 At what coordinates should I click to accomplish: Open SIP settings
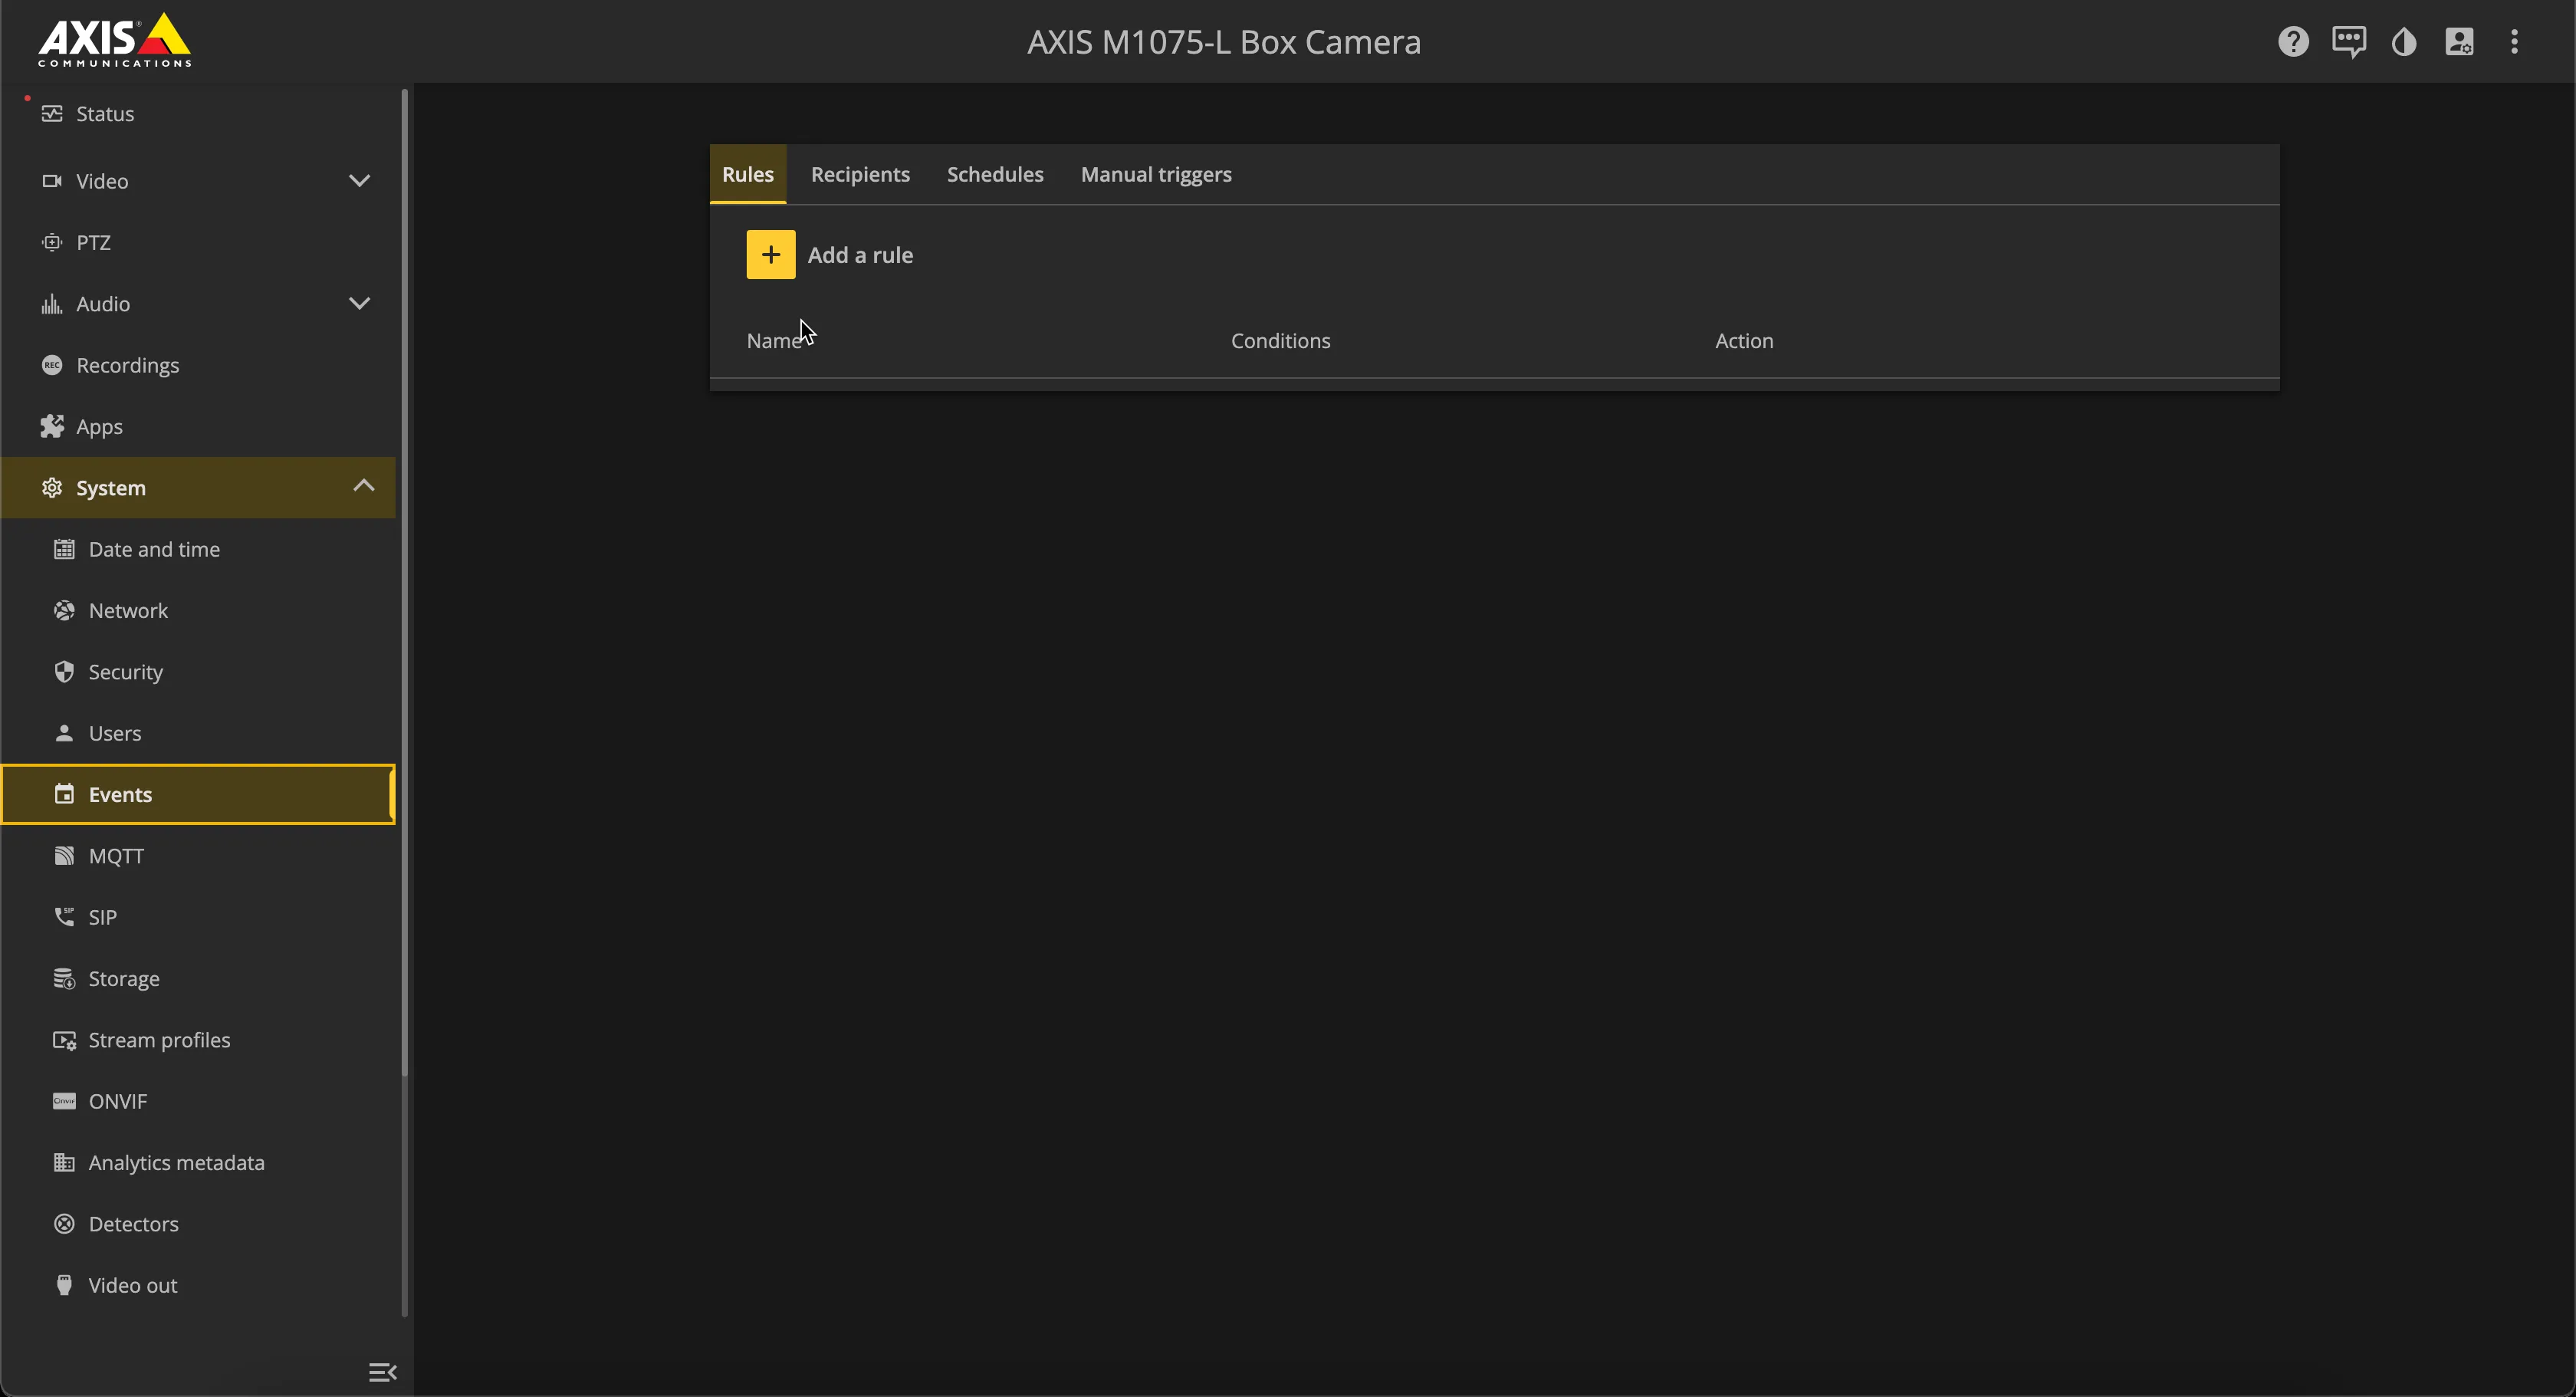198,917
